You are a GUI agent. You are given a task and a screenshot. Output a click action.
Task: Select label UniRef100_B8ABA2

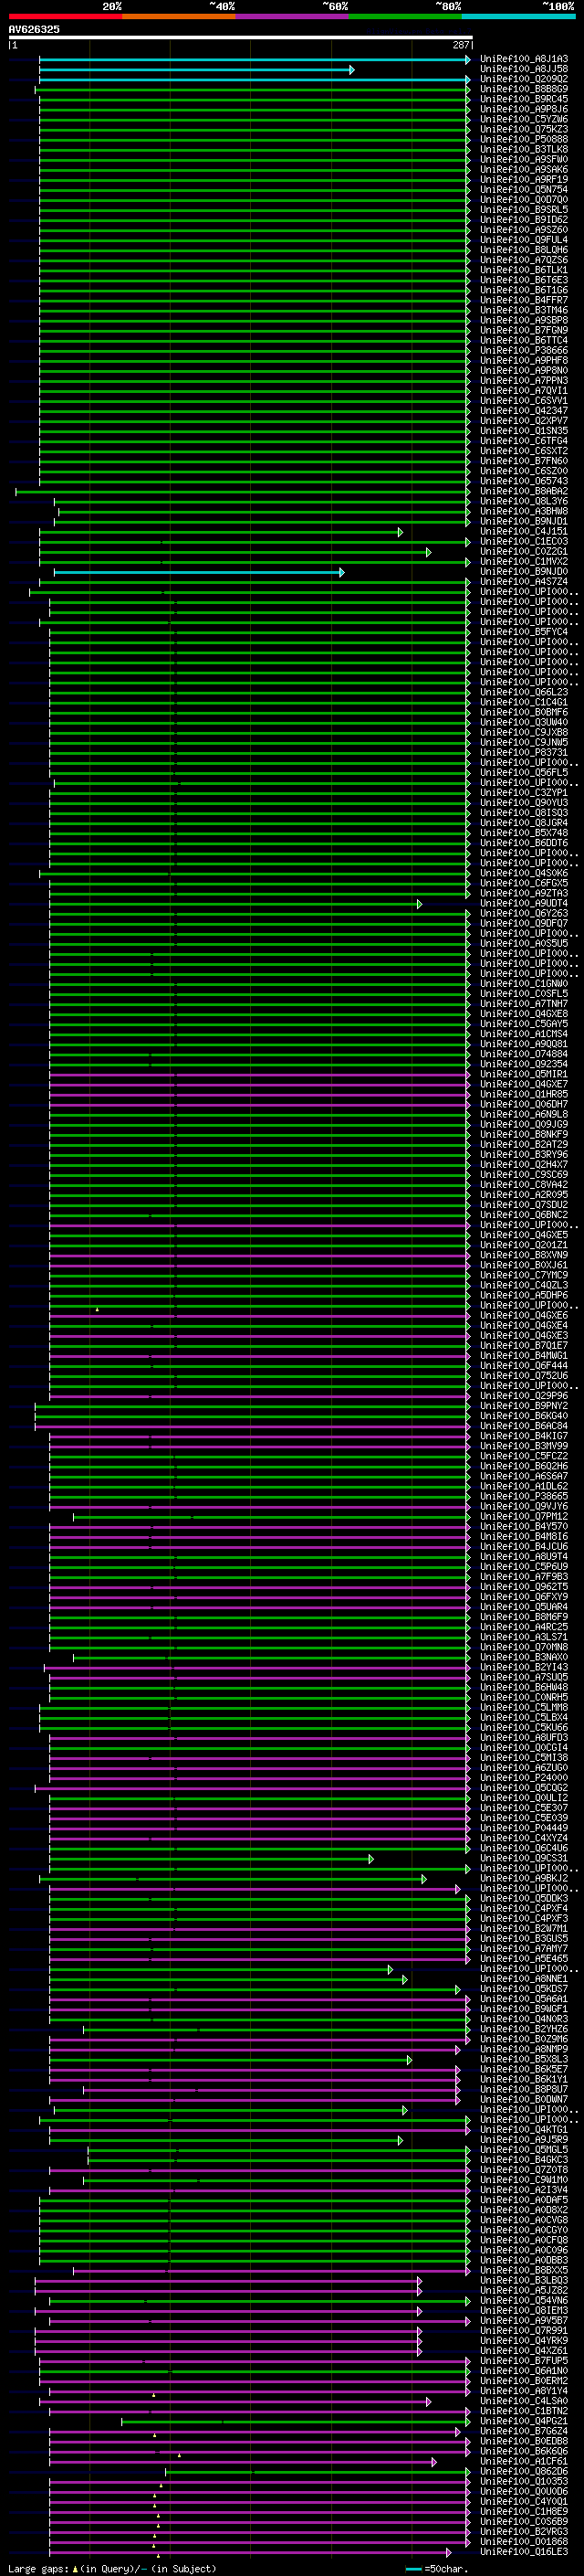[524, 492]
